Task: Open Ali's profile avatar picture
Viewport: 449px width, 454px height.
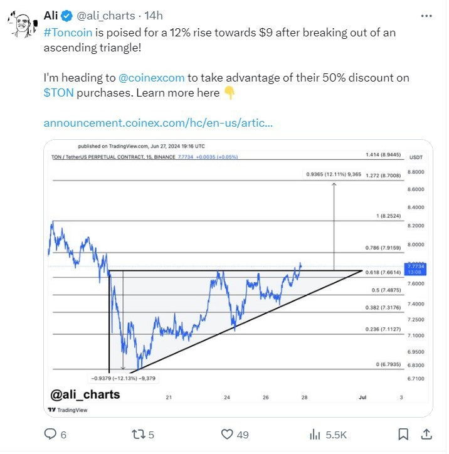Action: (x=23, y=24)
